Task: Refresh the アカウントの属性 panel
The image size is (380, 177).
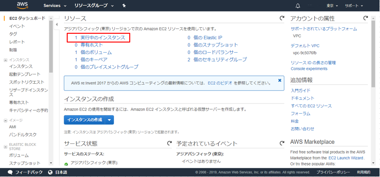Action: 366,18
